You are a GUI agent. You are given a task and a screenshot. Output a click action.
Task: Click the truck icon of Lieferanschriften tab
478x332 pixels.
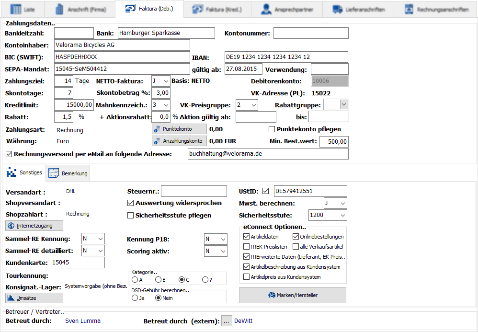point(338,9)
